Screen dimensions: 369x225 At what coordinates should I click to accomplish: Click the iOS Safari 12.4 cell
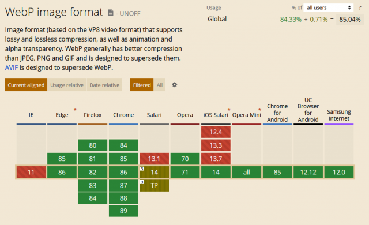pyautogui.click(x=216, y=132)
